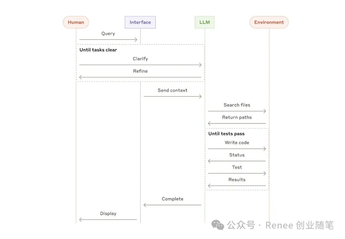The image size is (345, 239).
Task: Click the "Renee 创业随笔" watermark text
Action: (299, 226)
